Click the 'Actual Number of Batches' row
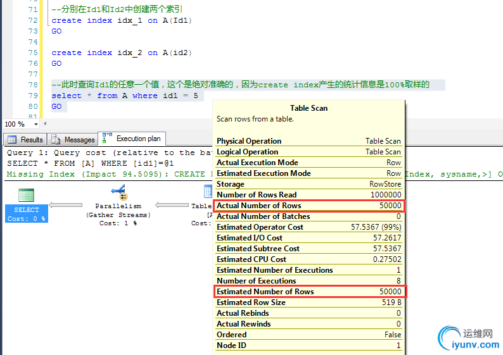Viewport: 503px width, 355px height. click(309, 216)
